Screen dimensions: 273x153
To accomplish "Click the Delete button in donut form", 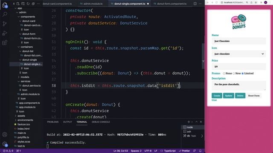I will (240, 96).
